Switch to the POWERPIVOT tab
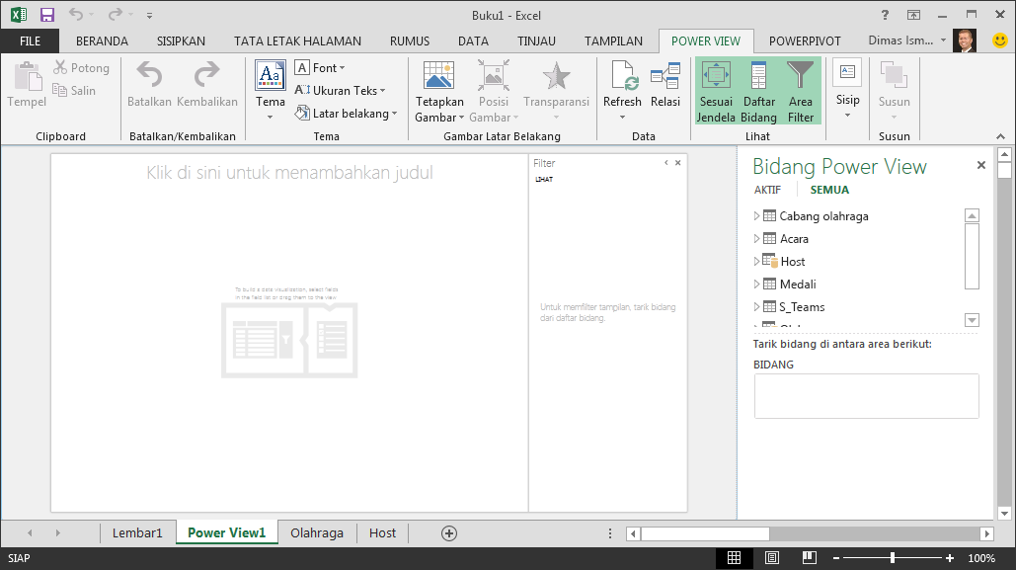1016x570 pixels. [805, 41]
